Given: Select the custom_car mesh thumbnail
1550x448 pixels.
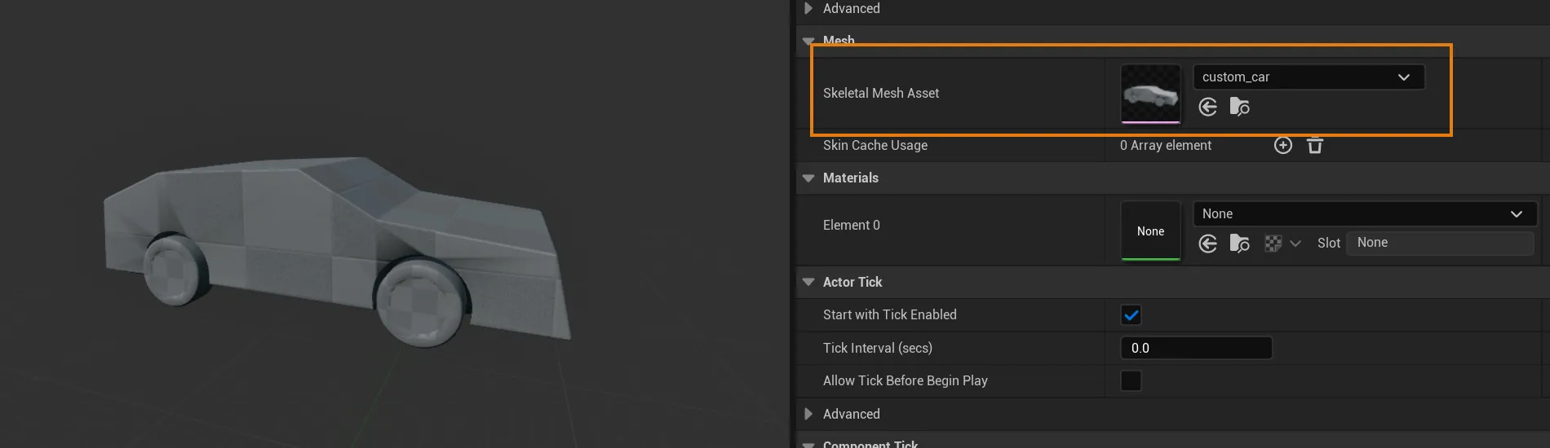Looking at the screenshot, I should (1150, 94).
